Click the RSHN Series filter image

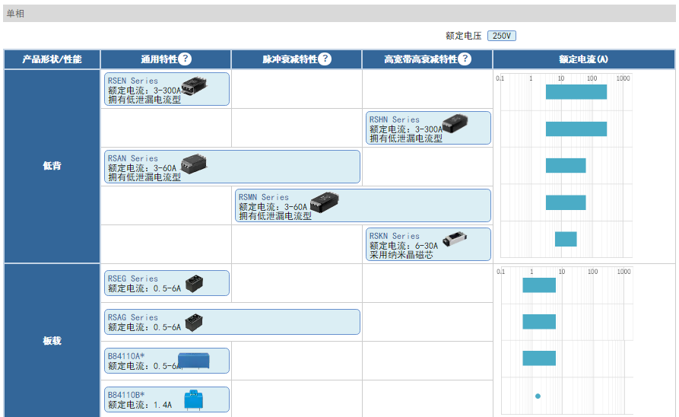click(x=455, y=123)
